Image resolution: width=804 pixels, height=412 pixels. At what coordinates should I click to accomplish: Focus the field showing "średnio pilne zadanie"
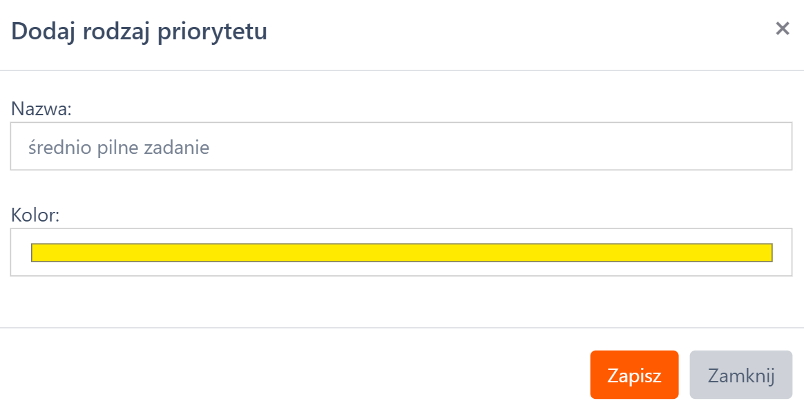[x=401, y=146]
